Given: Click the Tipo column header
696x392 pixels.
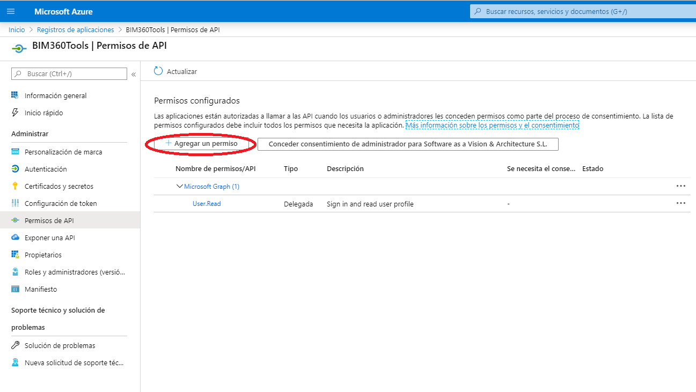Looking at the screenshot, I should [x=291, y=168].
